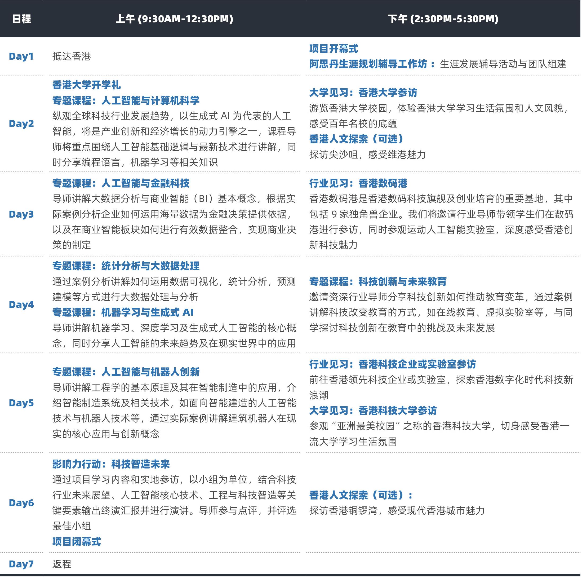582x578 pixels.
Task: Click the 香港大学开学礼 heading
Action: 86,85
